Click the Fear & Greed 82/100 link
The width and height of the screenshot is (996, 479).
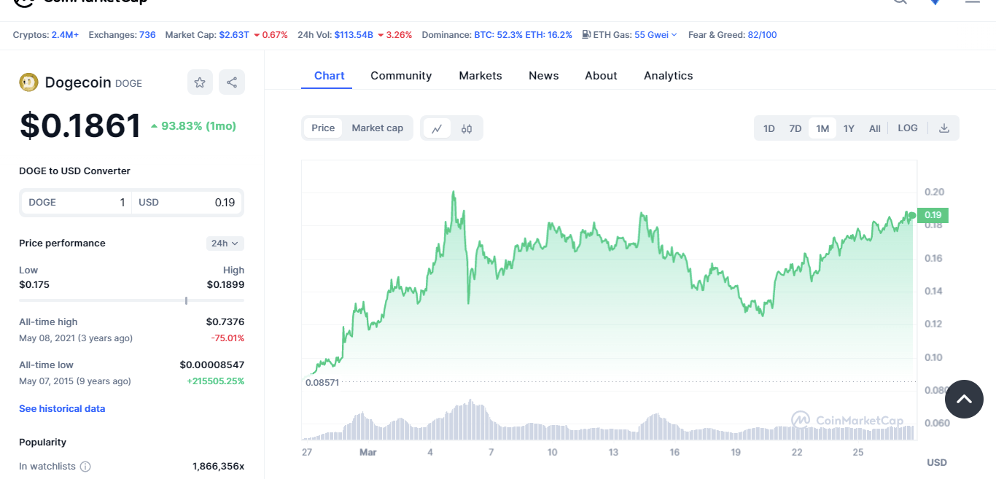762,34
